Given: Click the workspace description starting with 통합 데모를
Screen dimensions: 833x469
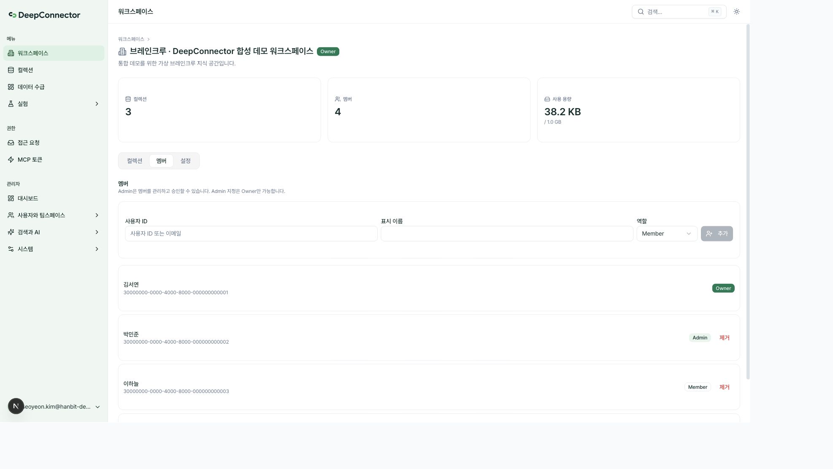Looking at the screenshot, I should [177, 63].
